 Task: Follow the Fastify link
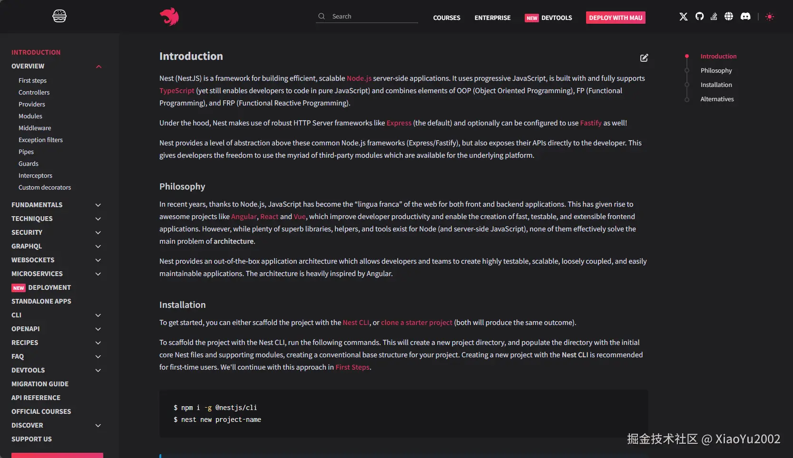[591, 123]
